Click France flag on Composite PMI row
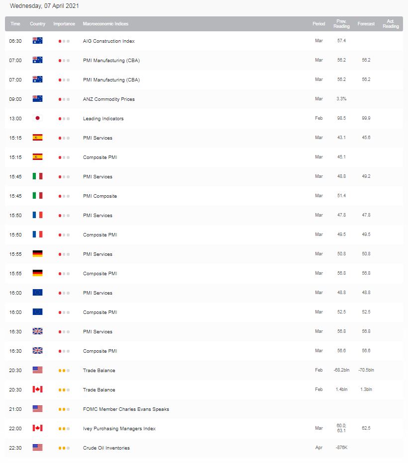The image size is (408, 463). (x=37, y=234)
